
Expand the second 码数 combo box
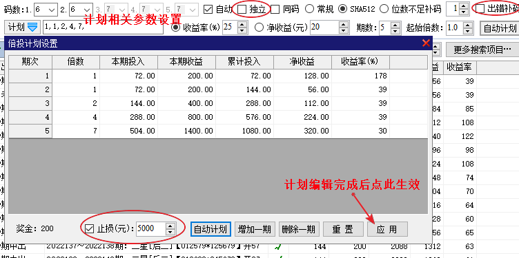pos(87,9)
